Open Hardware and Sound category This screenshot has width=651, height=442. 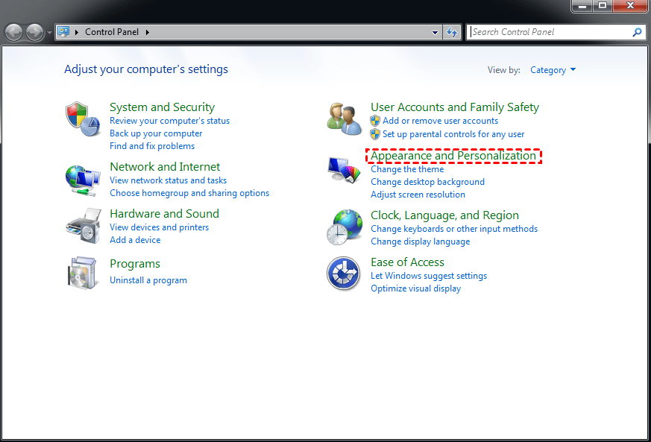coord(164,214)
